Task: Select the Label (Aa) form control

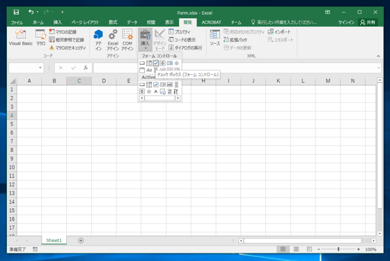Action: tap(149, 70)
